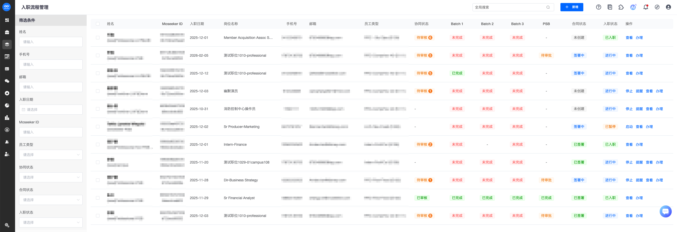Click the briefcase icon in sidebar
Screen dimensions: 677x232
tap(7, 32)
